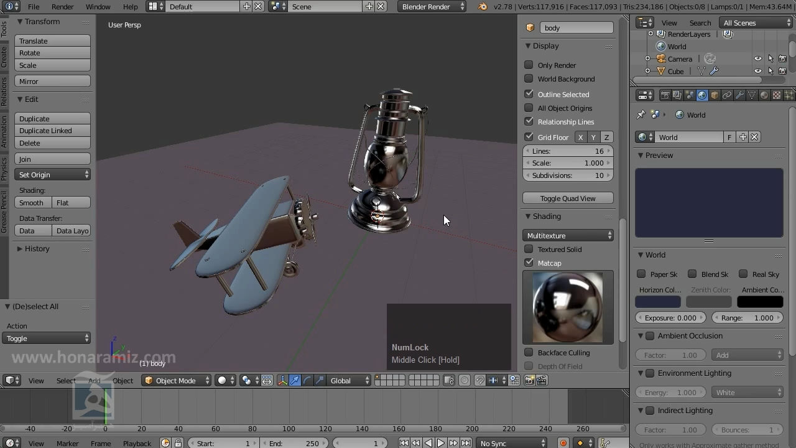The width and height of the screenshot is (796, 448).
Task: Open the File menu
Action: (34, 6)
